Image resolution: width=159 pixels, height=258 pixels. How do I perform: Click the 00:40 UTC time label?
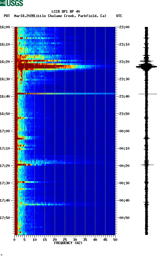coord(124,200)
